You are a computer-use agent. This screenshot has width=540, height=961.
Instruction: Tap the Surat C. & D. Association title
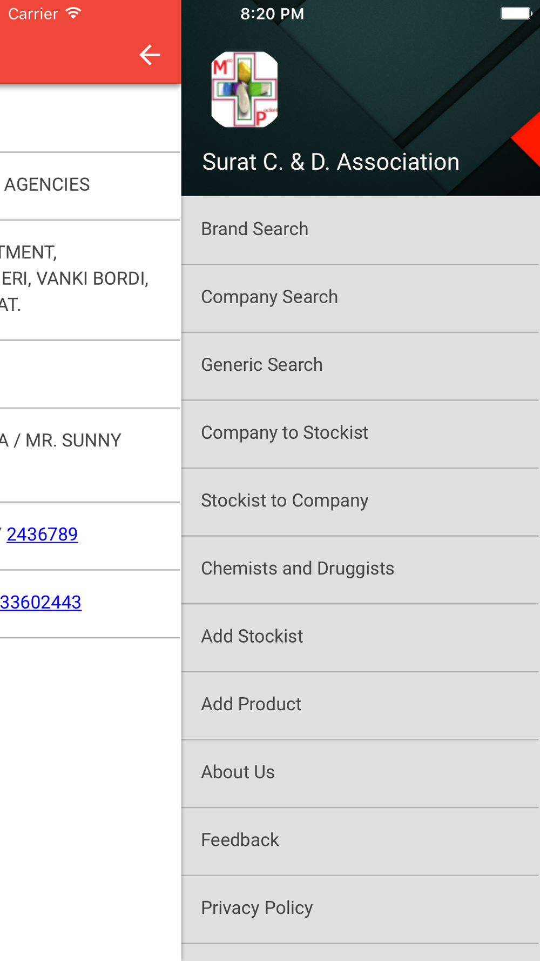pos(330,162)
